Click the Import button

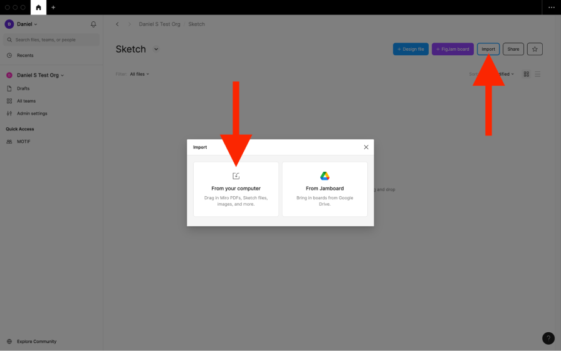[x=488, y=49]
